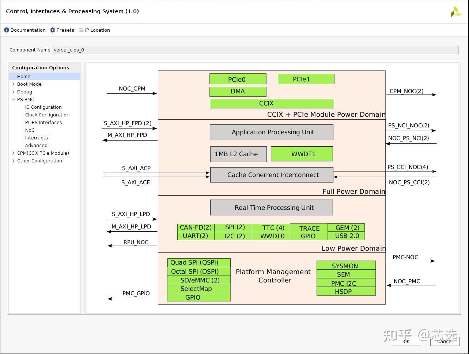Toggle the WWDT1 block
This screenshot has height=354, width=469.
(x=302, y=154)
